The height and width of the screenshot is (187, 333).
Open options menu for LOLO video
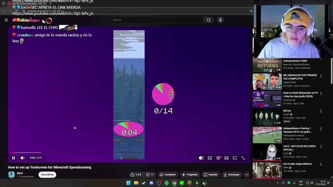pos(321,146)
